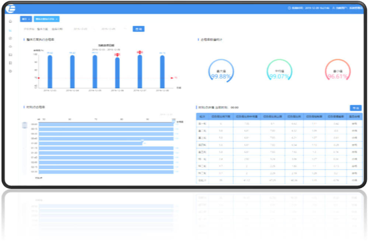Open the start date field 2019-12-03

click(x=81, y=29)
